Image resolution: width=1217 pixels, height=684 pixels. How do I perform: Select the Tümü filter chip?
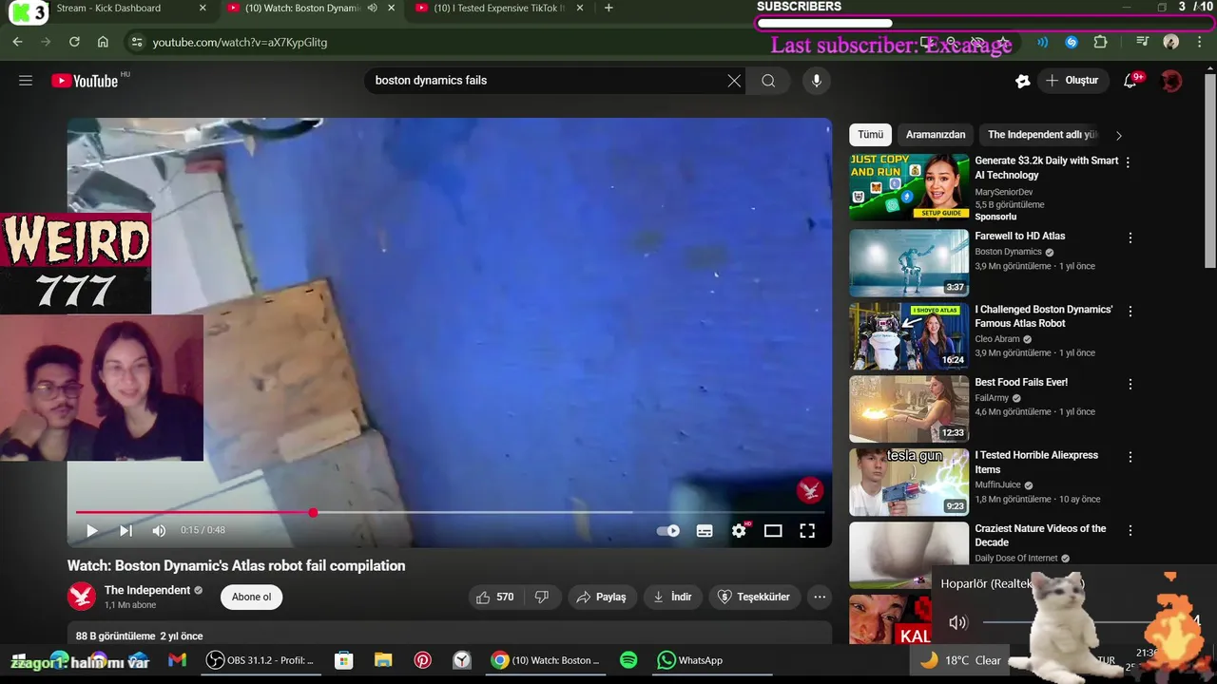[x=870, y=135]
